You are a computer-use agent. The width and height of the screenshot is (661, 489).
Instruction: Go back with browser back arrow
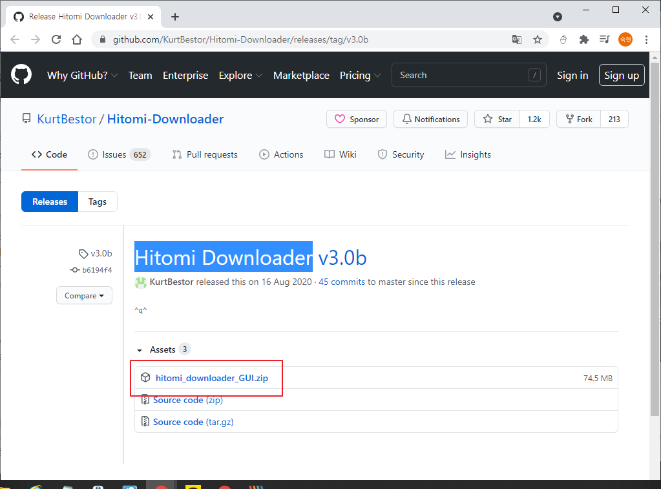coord(15,39)
